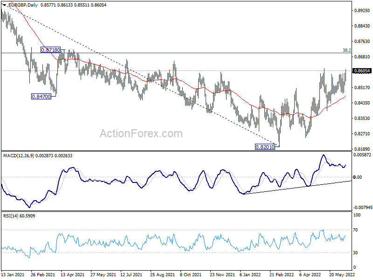Click the 13 Jan 2021 date label
The image size is (373, 280).
(x=14, y=275)
